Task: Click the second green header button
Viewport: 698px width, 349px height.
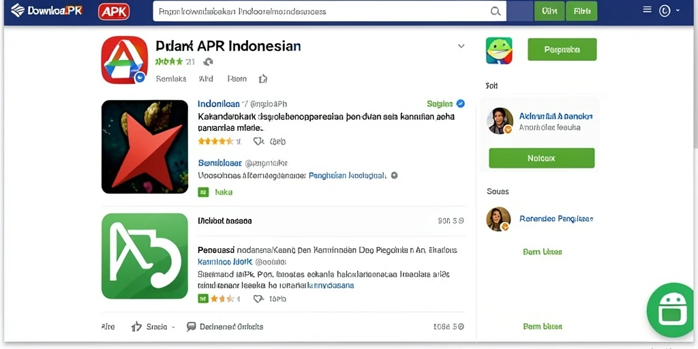Action: click(581, 11)
